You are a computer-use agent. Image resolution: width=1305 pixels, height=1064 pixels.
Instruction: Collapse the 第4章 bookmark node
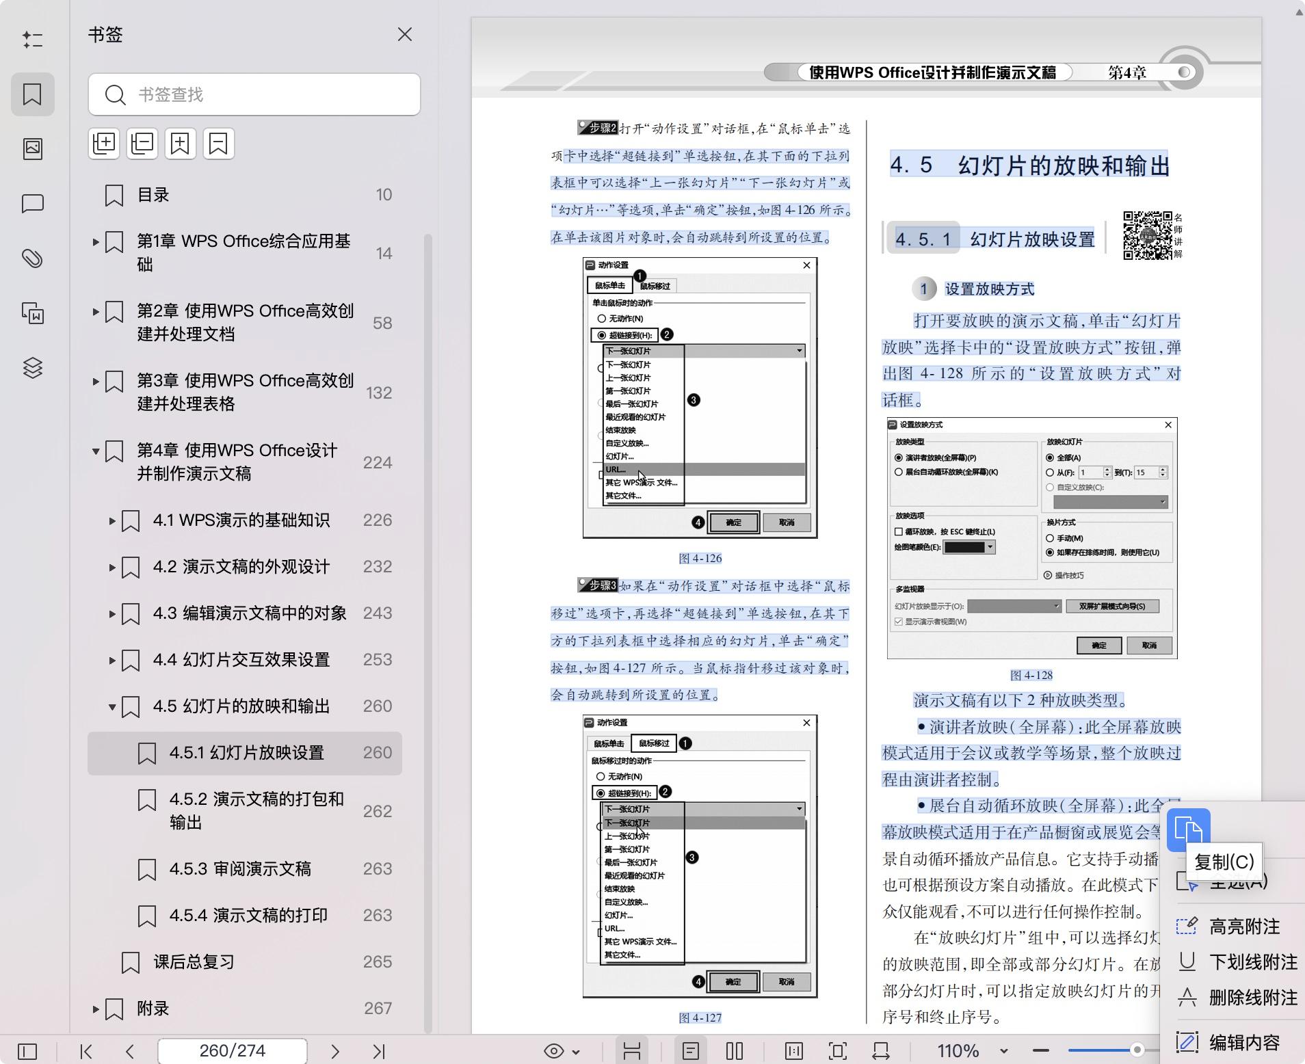[x=96, y=451]
